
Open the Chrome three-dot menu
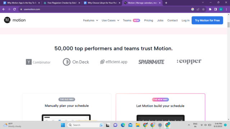tap(226, 9)
